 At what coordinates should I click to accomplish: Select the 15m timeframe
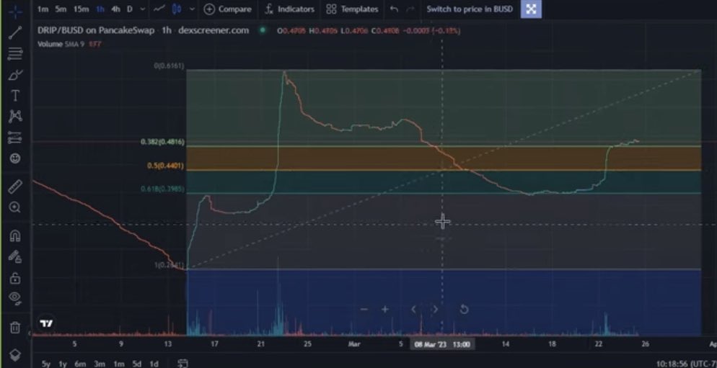[x=81, y=9]
